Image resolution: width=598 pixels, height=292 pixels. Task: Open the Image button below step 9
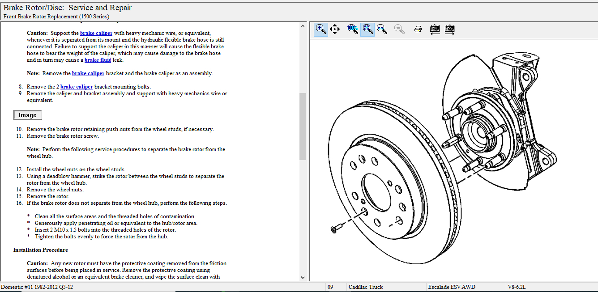28,115
